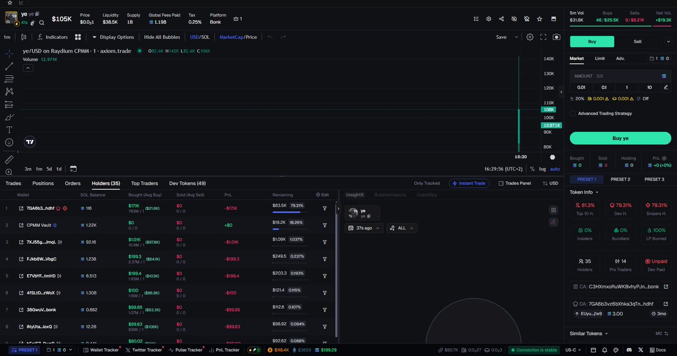This screenshot has width=677, height=356.
Task: Click the edit pencil beside preset amounts
Action: point(666,87)
